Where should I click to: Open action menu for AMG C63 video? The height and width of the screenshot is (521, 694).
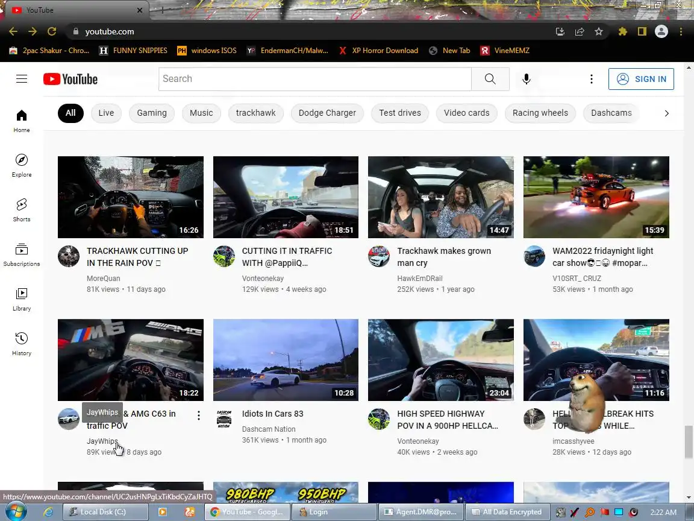(199, 415)
